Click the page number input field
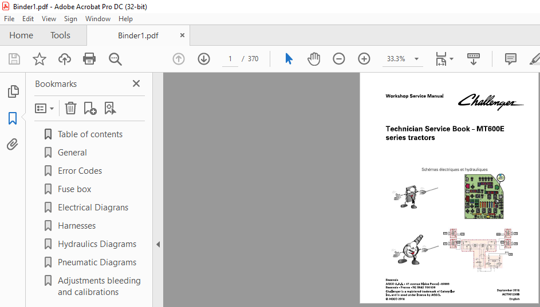 [x=230, y=59]
